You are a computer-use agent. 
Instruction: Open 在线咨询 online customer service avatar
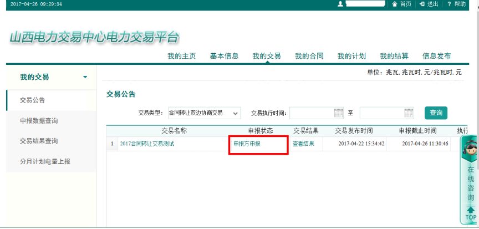click(x=470, y=149)
